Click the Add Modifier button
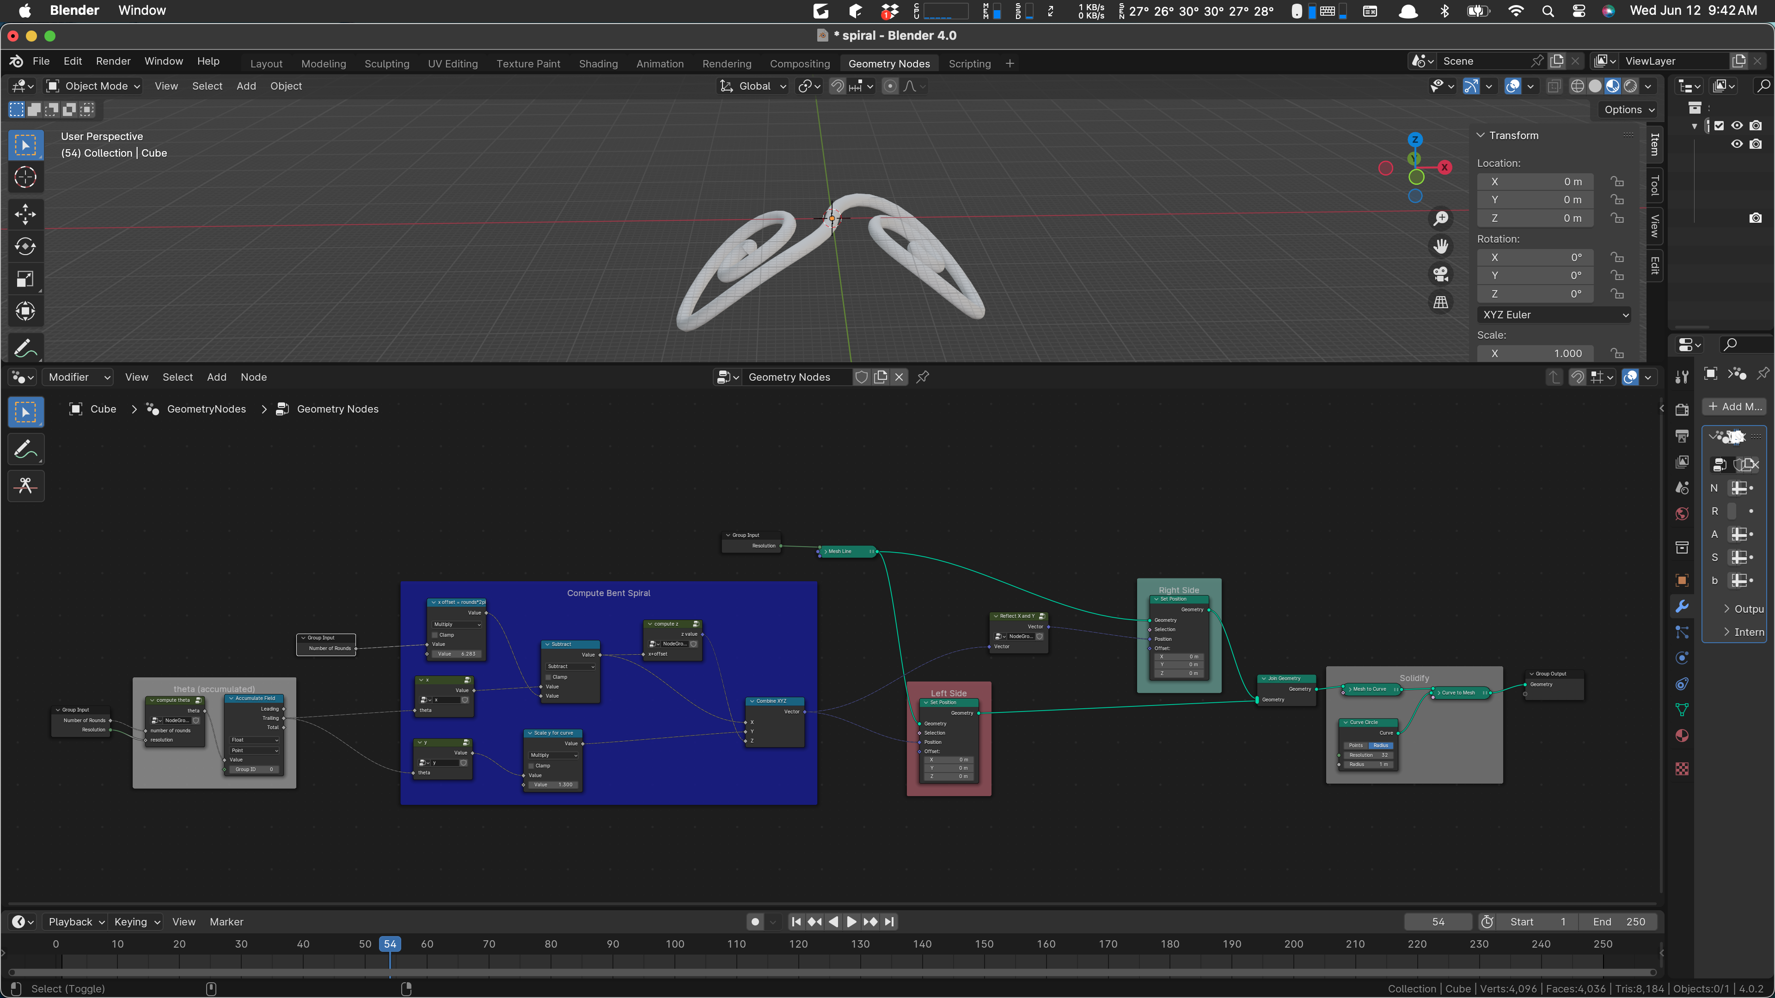Screen dimensions: 1775x998 pyautogui.click(x=1734, y=407)
